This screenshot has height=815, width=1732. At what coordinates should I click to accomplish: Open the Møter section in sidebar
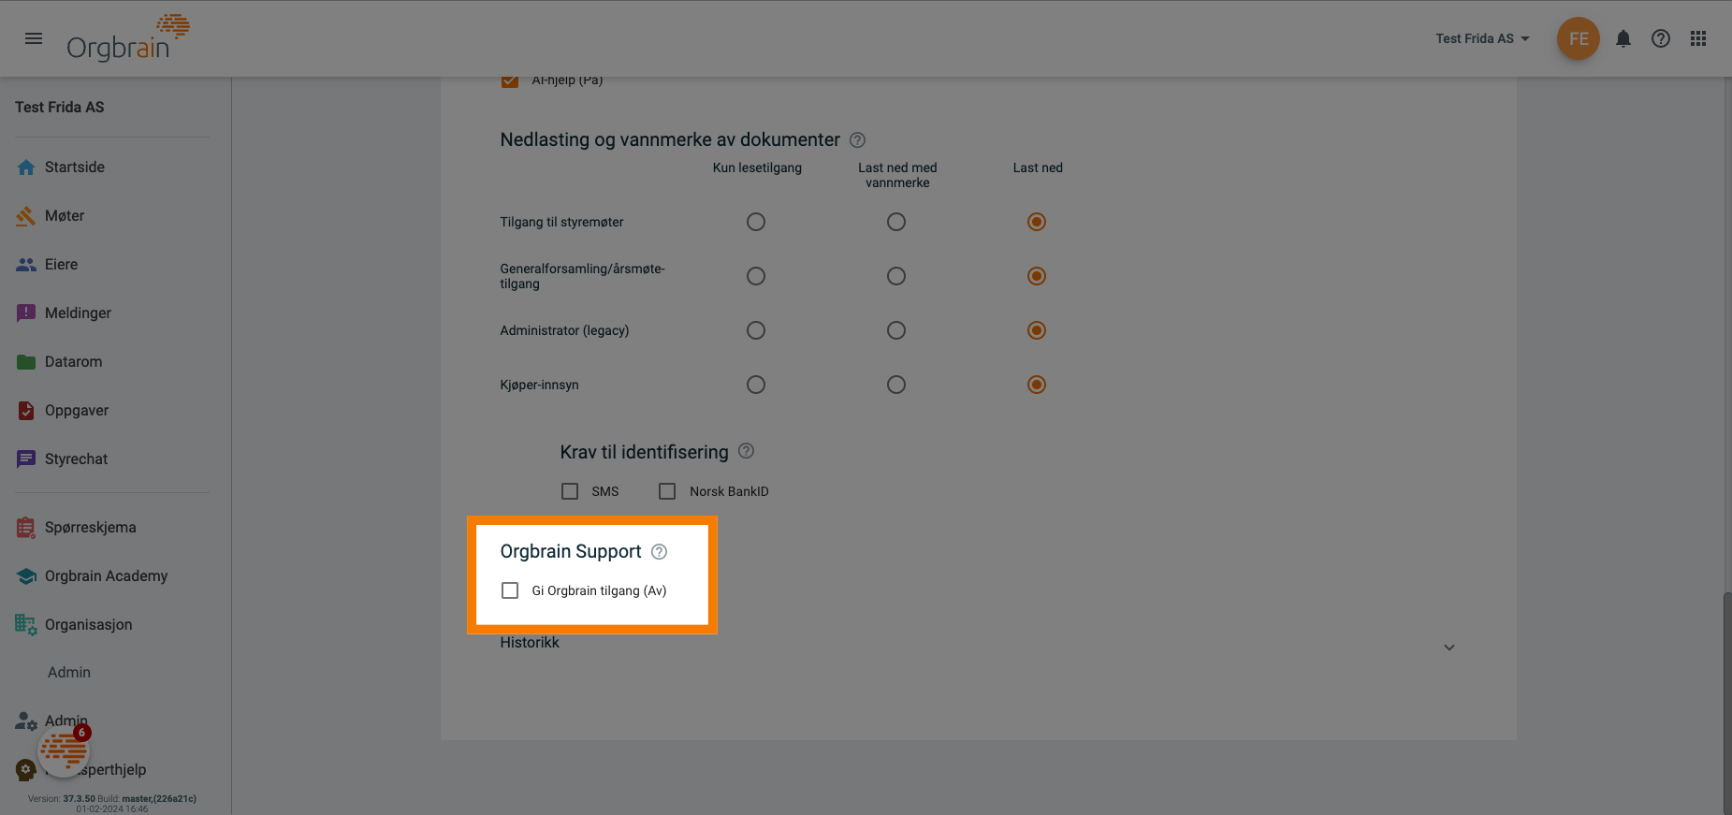pos(65,215)
